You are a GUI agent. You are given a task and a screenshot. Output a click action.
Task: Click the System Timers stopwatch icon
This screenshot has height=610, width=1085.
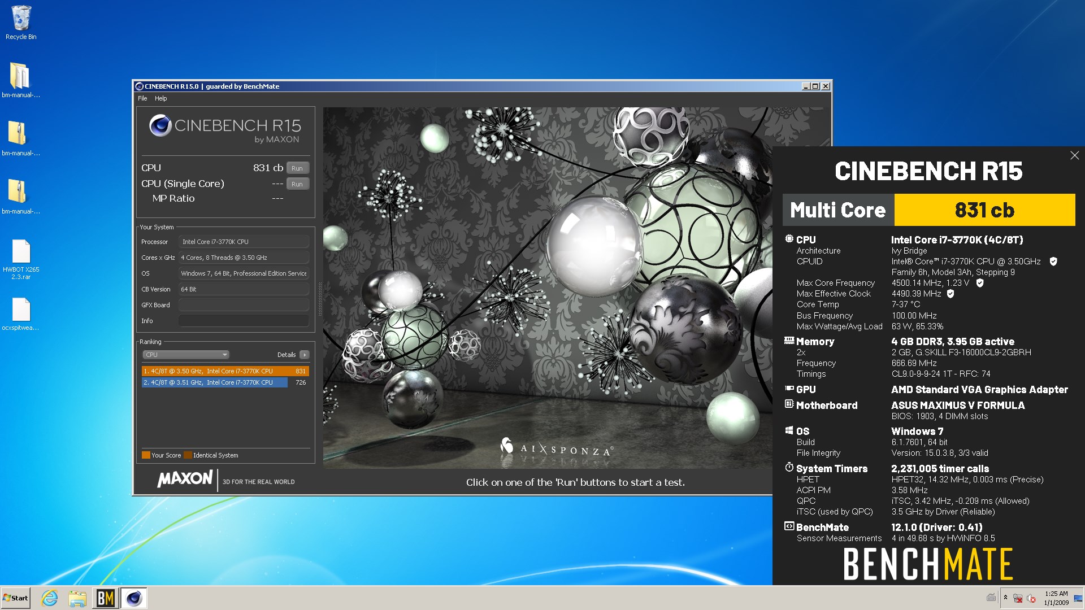(789, 467)
